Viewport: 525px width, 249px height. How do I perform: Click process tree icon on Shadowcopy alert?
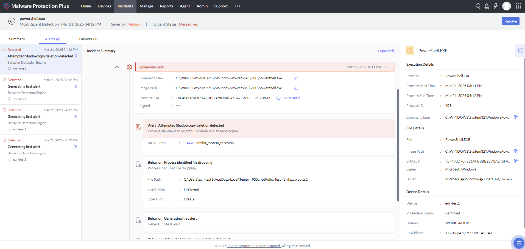(x=76, y=56)
